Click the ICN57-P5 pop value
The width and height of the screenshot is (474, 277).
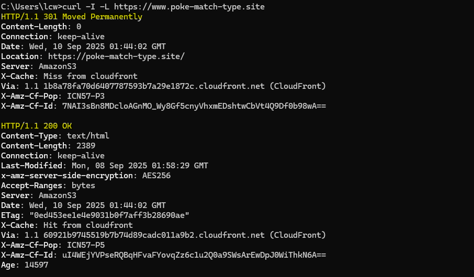pyautogui.click(x=86, y=245)
